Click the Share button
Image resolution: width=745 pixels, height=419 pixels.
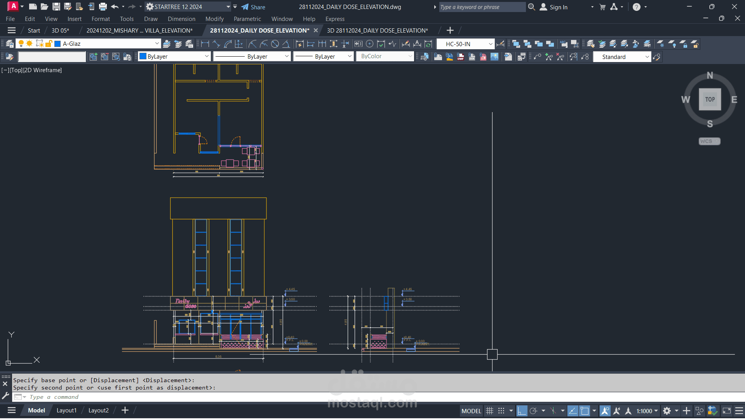253,7
